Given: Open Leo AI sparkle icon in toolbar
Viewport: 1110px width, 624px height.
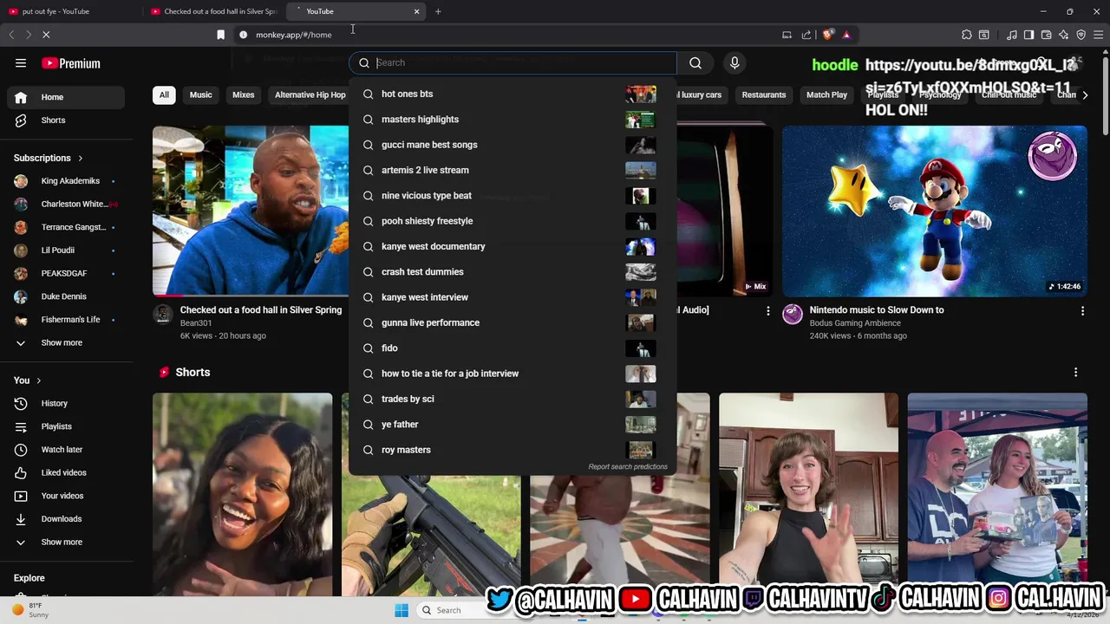Looking at the screenshot, I should pyautogui.click(x=1064, y=35).
